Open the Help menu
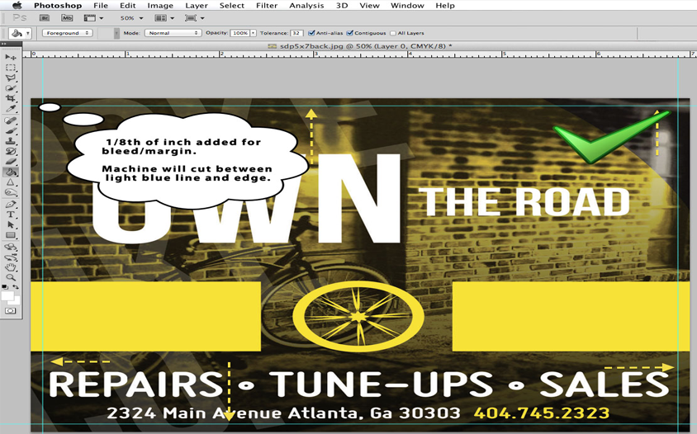Screen dimensions: 697x434 [x=445, y=5]
